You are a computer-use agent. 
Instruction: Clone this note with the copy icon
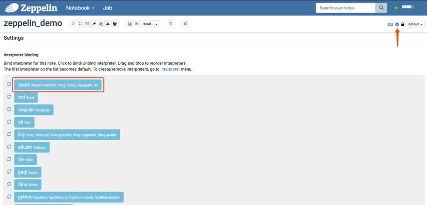pos(101,24)
